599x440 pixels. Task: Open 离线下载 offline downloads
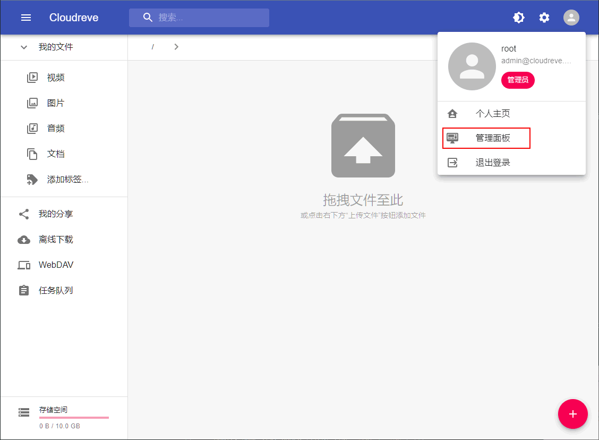pyautogui.click(x=56, y=240)
